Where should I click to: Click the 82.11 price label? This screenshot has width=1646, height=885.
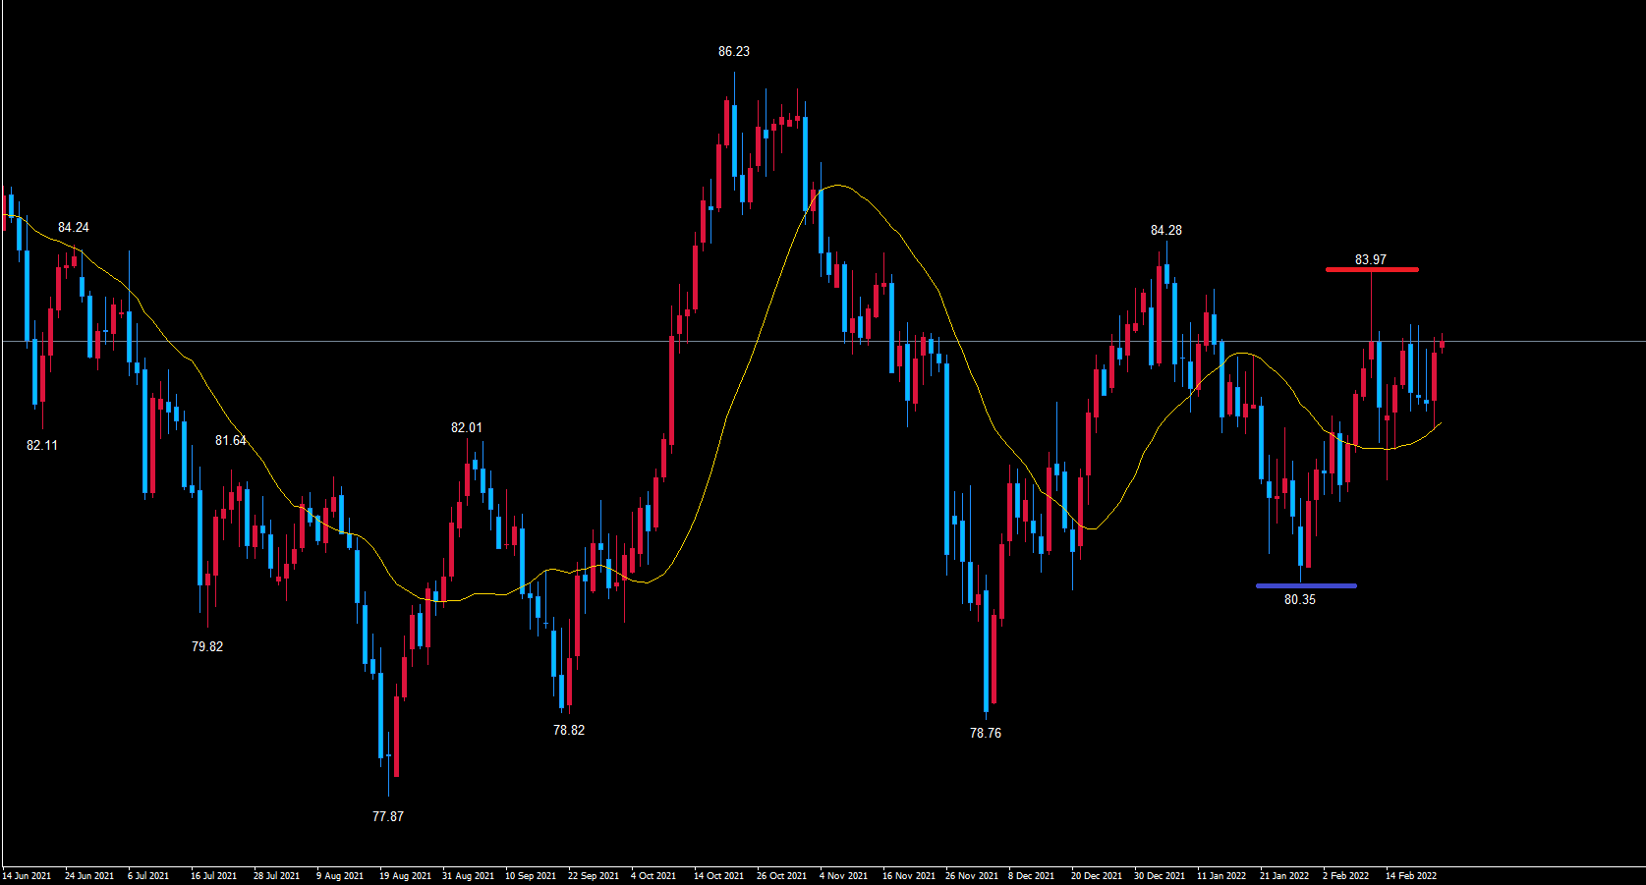coord(41,446)
